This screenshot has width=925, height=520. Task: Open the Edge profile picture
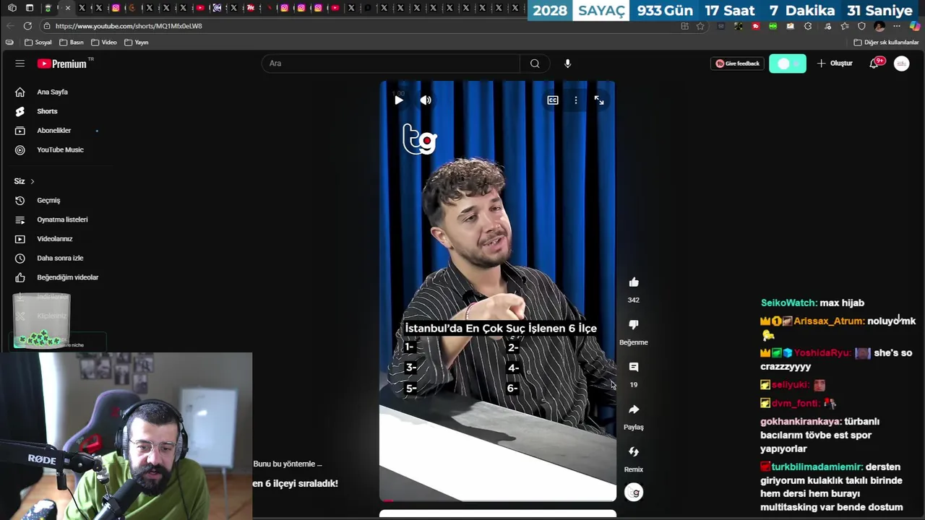click(x=879, y=26)
